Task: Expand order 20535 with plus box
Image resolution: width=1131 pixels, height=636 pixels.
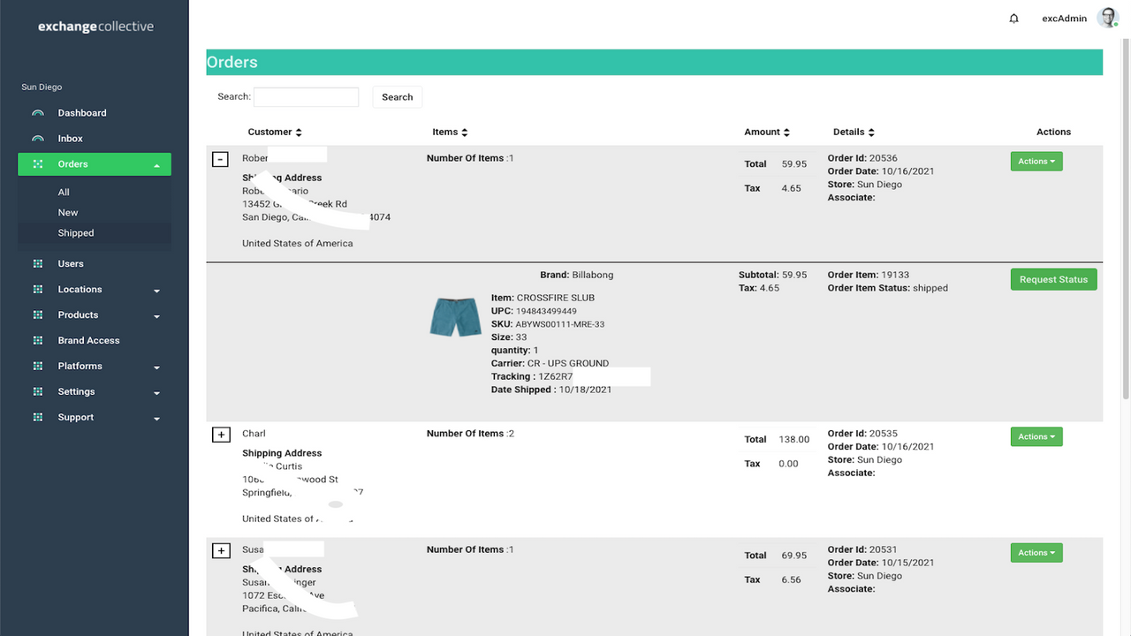Action: [x=221, y=435]
